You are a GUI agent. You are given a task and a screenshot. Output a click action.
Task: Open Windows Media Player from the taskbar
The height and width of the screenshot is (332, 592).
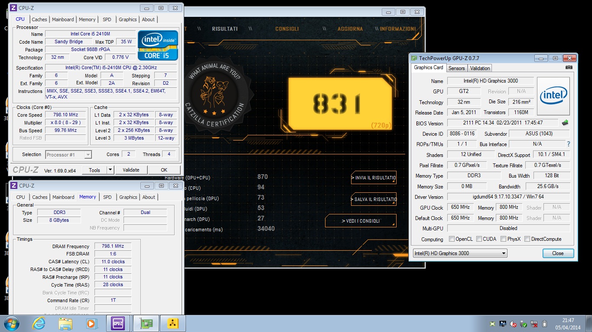point(91,323)
